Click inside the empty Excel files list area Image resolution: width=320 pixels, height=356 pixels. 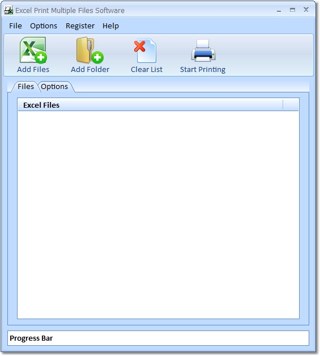pyautogui.click(x=158, y=214)
